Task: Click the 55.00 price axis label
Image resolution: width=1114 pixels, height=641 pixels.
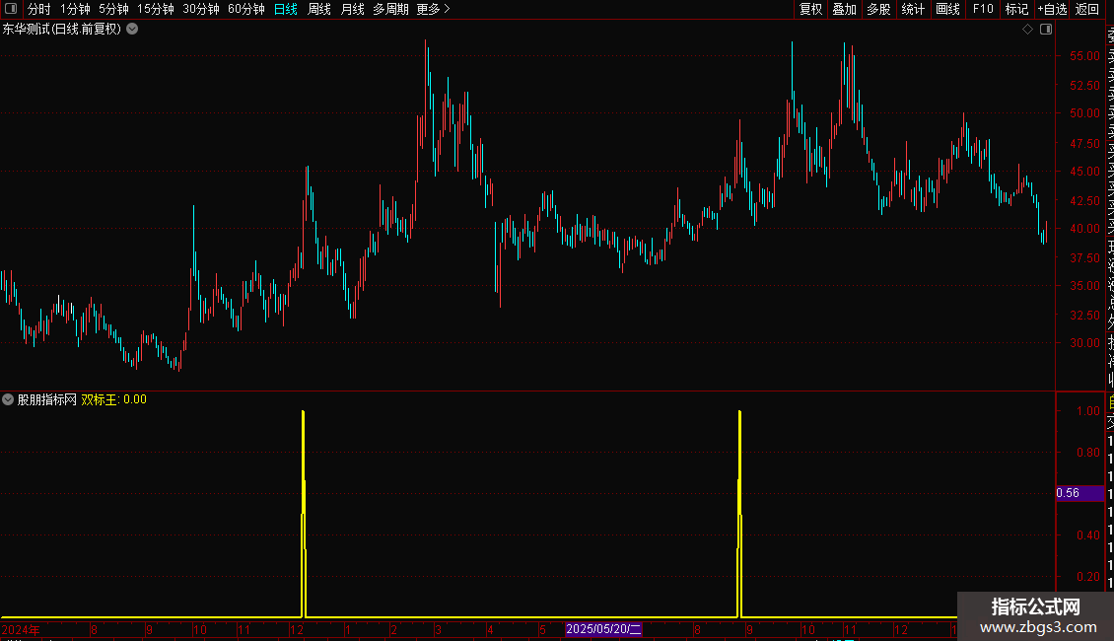Action: click(1084, 55)
